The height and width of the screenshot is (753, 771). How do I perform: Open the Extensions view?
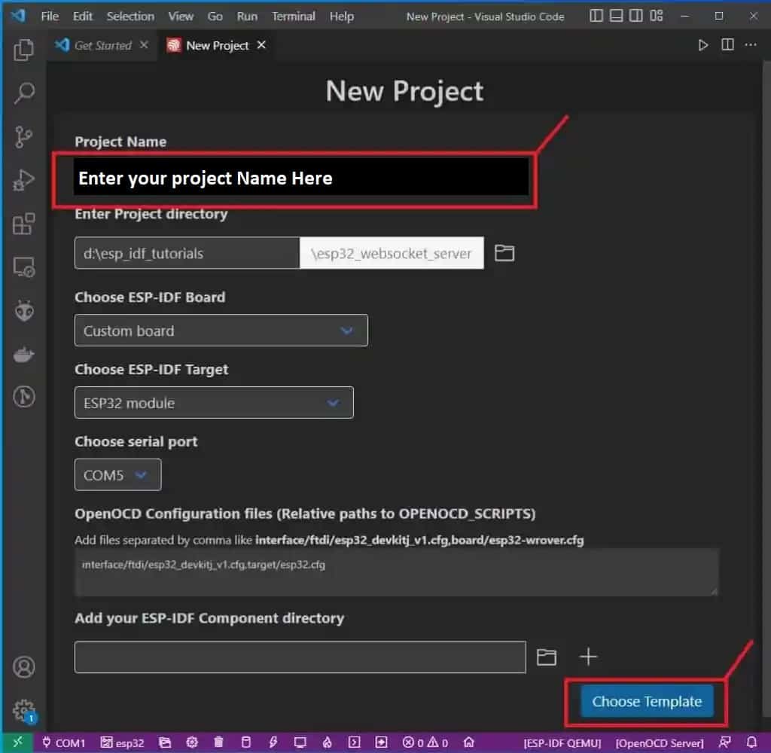pyautogui.click(x=25, y=224)
